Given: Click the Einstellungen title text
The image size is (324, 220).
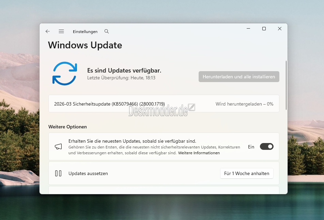Looking at the screenshot, I should (x=85, y=32).
